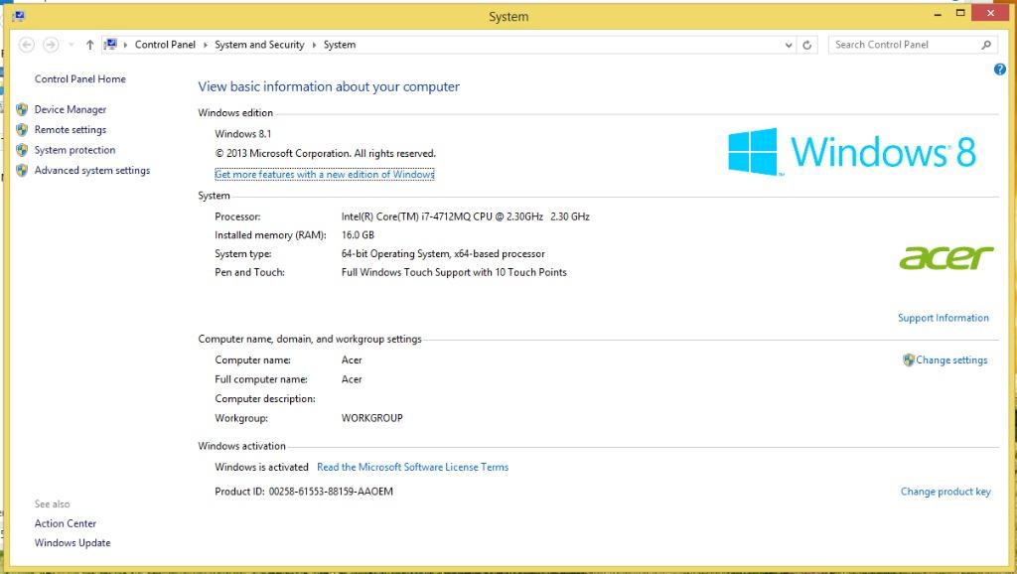Open Device Manager
The width and height of the screenshot is (1017, 574).
[71, 109]
